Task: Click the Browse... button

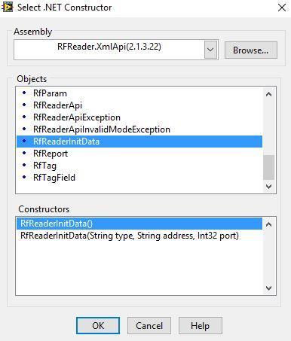Action: (251, 50)
